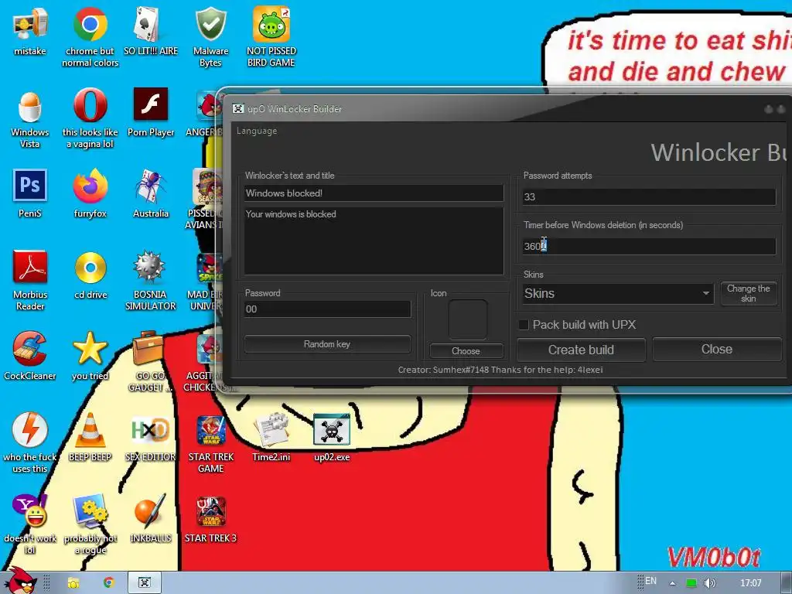This screenshot has width=792, height=594.
Task: Open up02.exe skull icon
Action: click(331, 430)
